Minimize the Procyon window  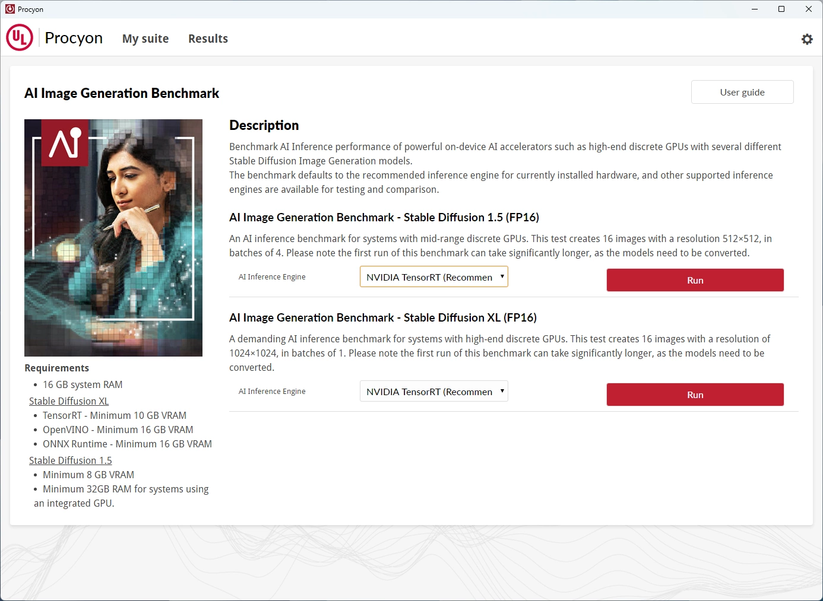(x=755, y=9)
